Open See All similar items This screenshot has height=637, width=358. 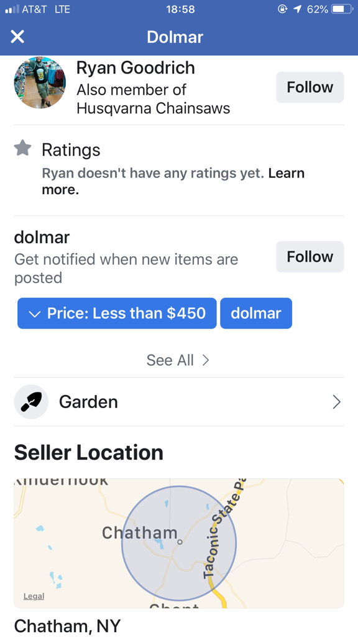pos(178,360)
